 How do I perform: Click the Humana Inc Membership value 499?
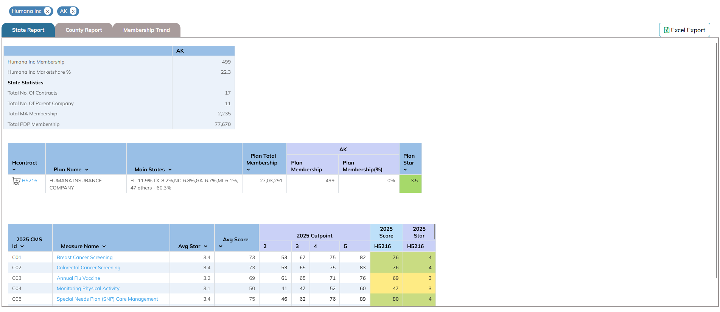[x=226, y=62]
